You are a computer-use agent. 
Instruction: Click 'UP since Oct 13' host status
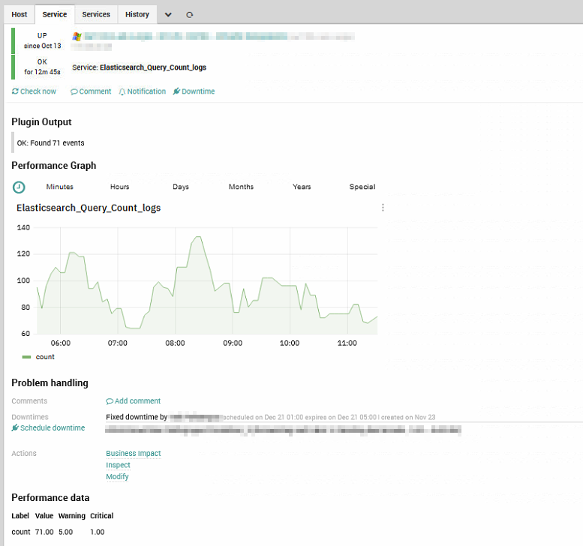[42, 40]
